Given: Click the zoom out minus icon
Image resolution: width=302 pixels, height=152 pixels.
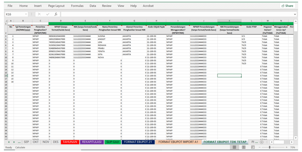Looking at the screenshot, I should (259, 147).
